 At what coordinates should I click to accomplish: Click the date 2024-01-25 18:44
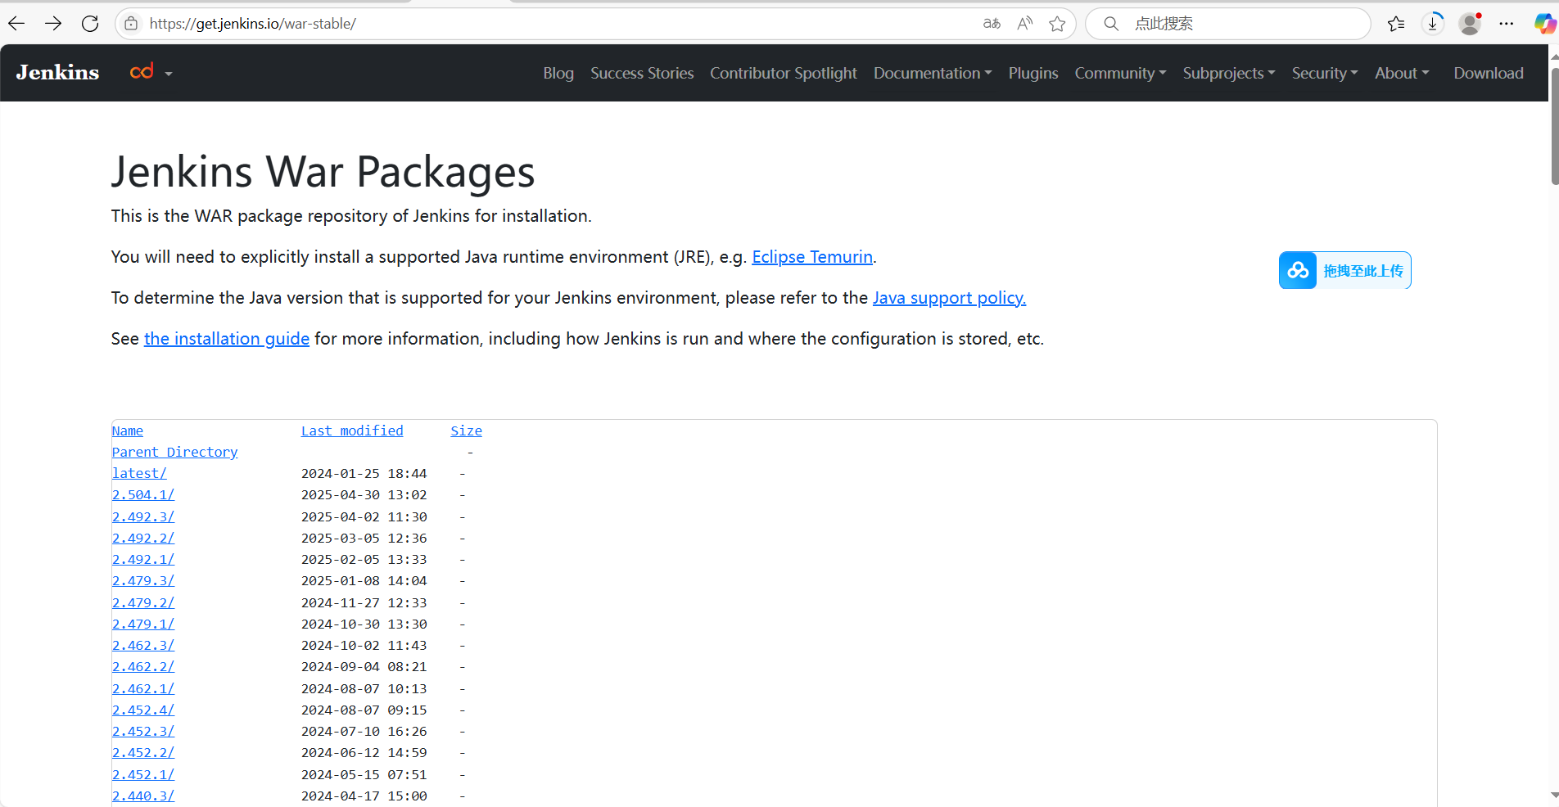click(364, 473)
